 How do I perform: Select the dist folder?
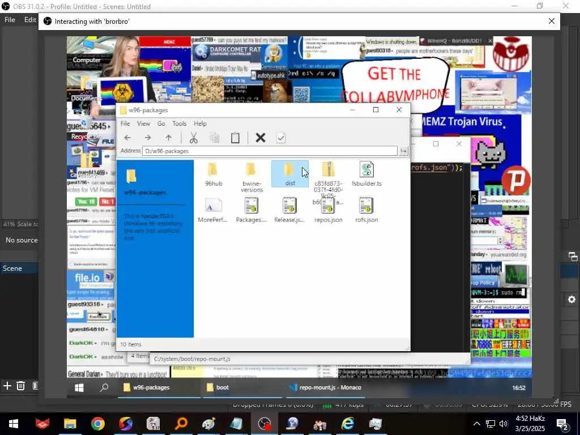[290, 174]
